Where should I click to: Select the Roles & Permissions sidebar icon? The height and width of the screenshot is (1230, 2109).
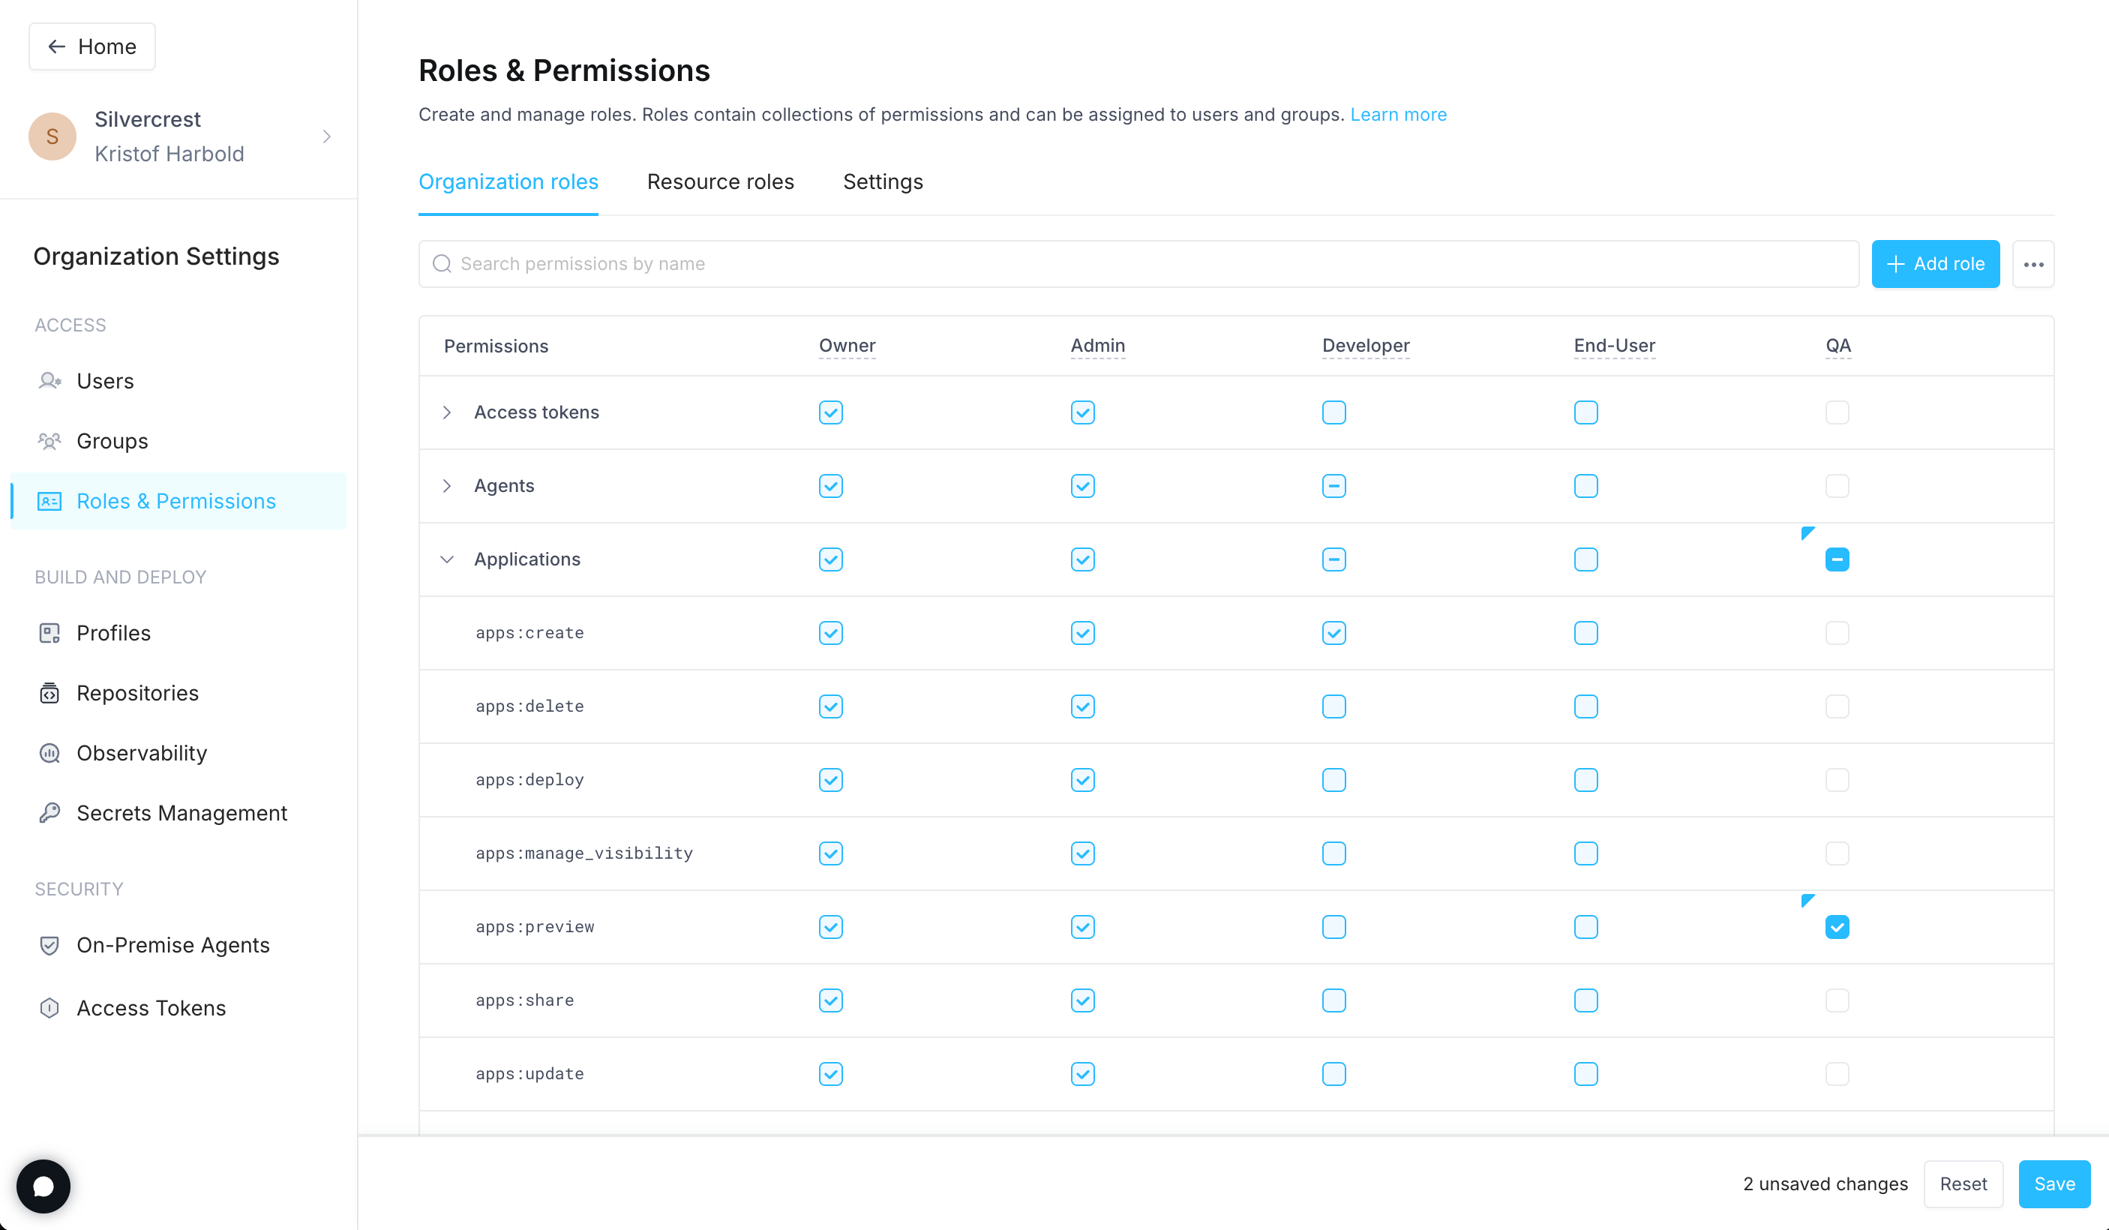(49, 500)
